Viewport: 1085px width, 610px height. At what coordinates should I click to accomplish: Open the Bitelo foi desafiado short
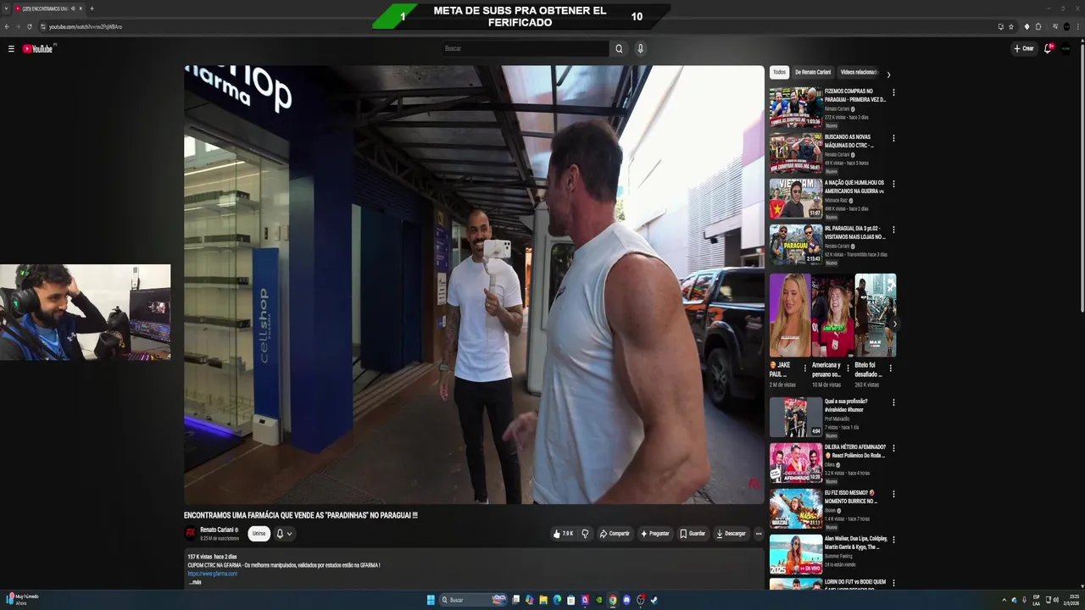pyautogui.click(x=875, y=315)
